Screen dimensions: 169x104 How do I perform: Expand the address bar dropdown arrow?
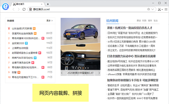coord(153,9)
